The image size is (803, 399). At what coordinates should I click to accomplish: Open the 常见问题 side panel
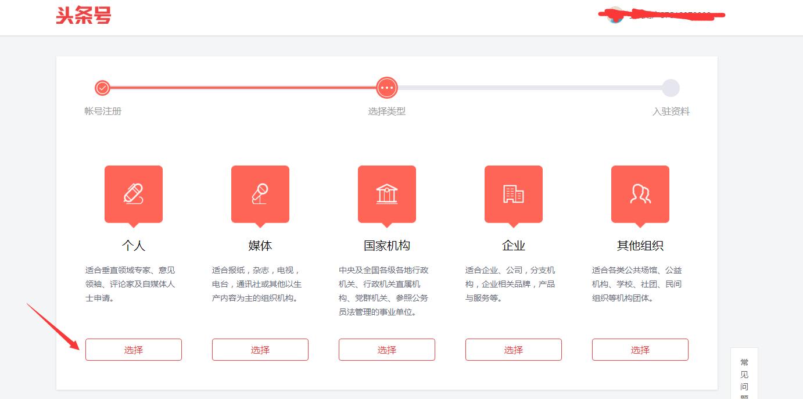click(x=744, y=378)
